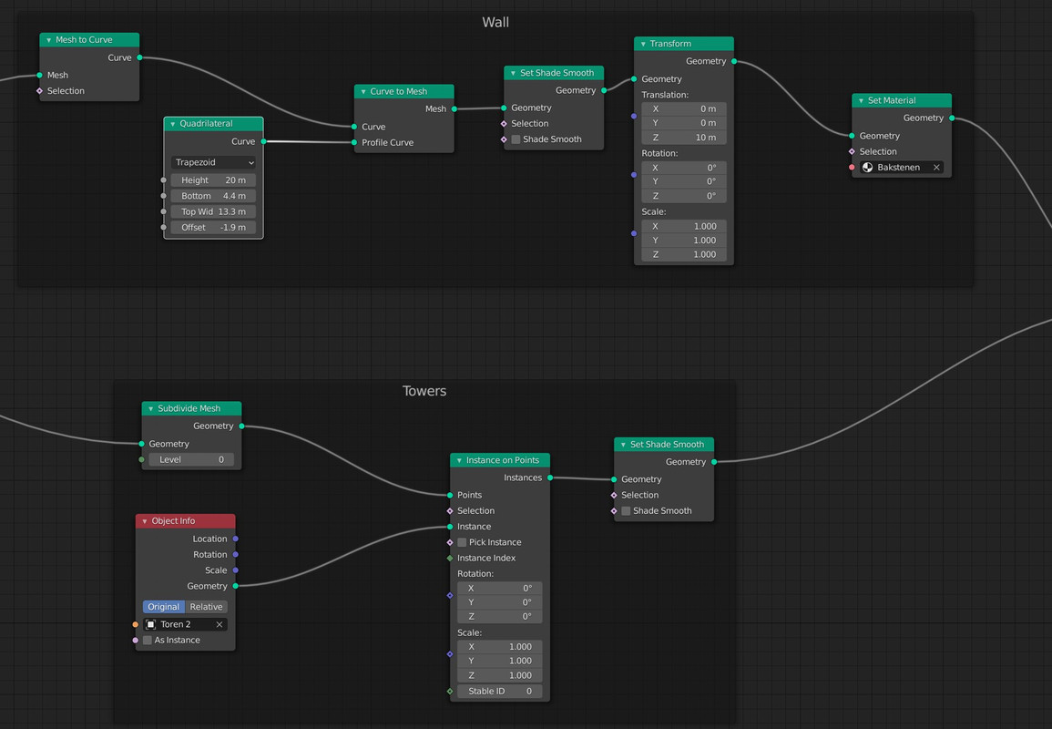Click Curve to Mesh Profile Curve socket
1052x729 pixels.
[x=354, y=142]
